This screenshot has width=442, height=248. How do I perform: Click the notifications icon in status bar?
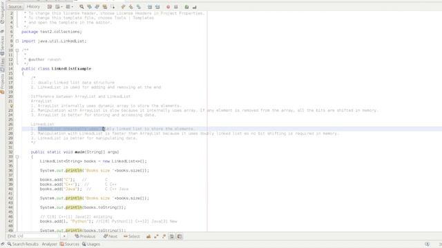click(x=427, y=244)
